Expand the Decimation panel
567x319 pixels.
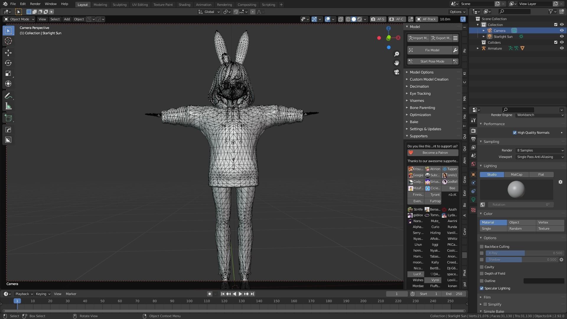419,87
